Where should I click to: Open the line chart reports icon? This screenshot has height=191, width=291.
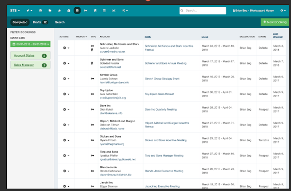(114, 11)
